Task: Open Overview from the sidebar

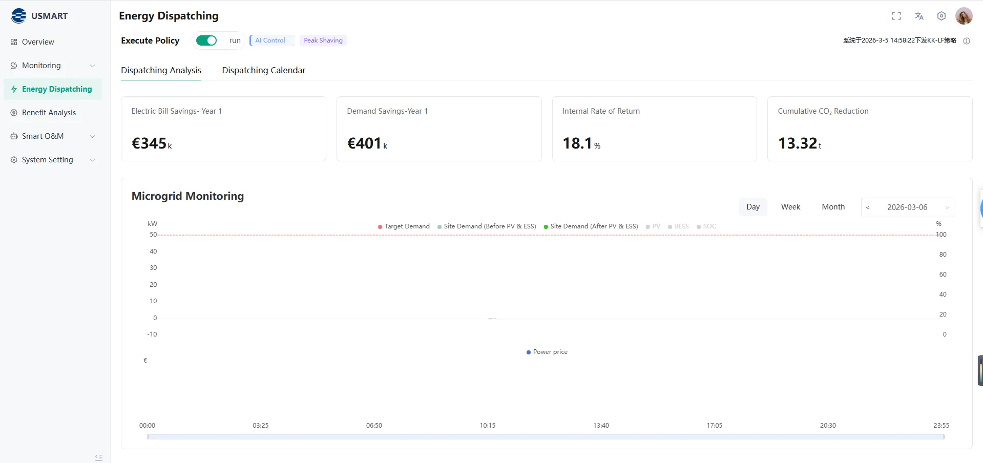Action: 38,42
